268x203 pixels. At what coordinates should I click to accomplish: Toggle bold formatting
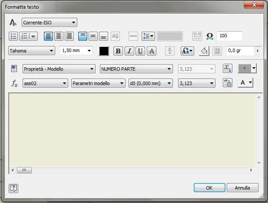(118, 51)
